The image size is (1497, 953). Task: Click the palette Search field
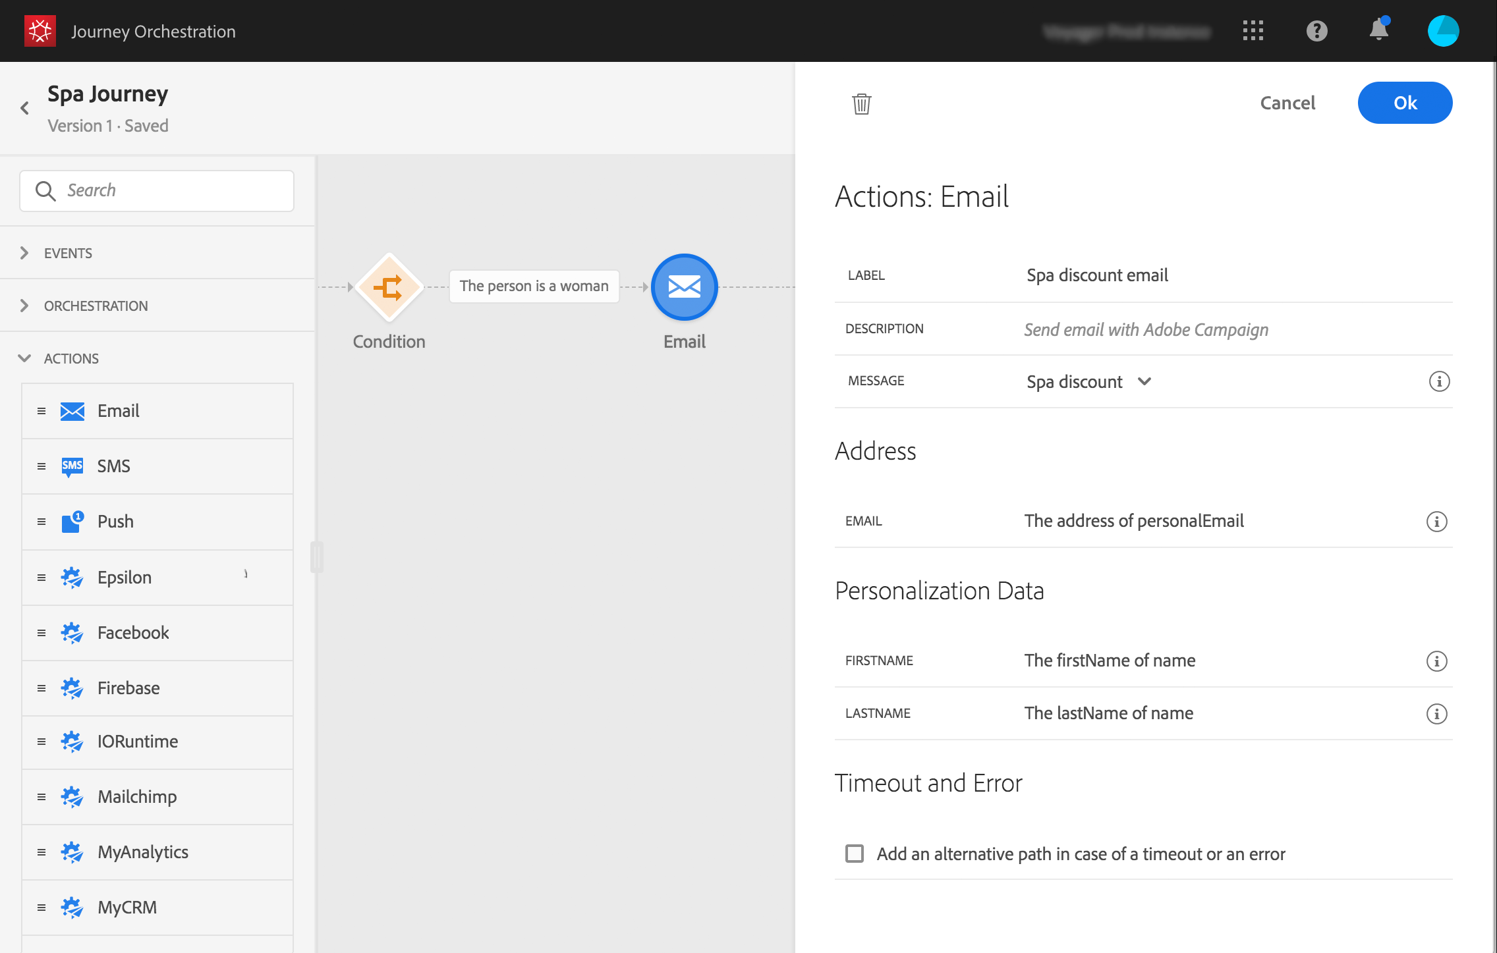[x=157, y=191]
